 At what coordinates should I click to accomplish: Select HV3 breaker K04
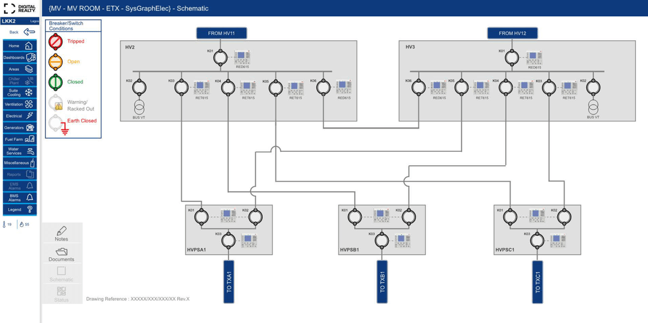(x=506, y=87)
